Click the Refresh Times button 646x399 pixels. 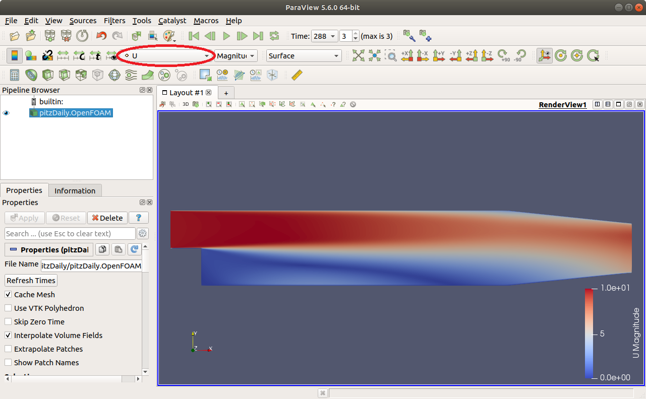[31, 280]
